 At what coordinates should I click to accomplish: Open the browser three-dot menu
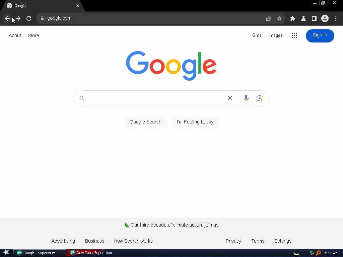point(336,19)
